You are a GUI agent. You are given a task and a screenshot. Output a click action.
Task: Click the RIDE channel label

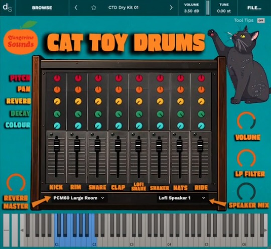tap(201, 188)
